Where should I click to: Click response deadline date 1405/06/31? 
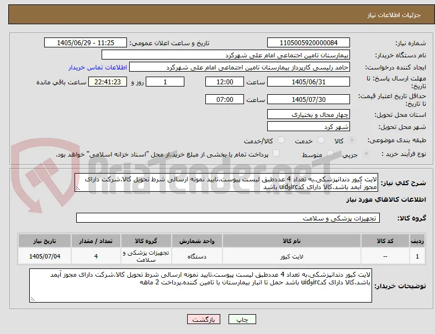(309, 82)
